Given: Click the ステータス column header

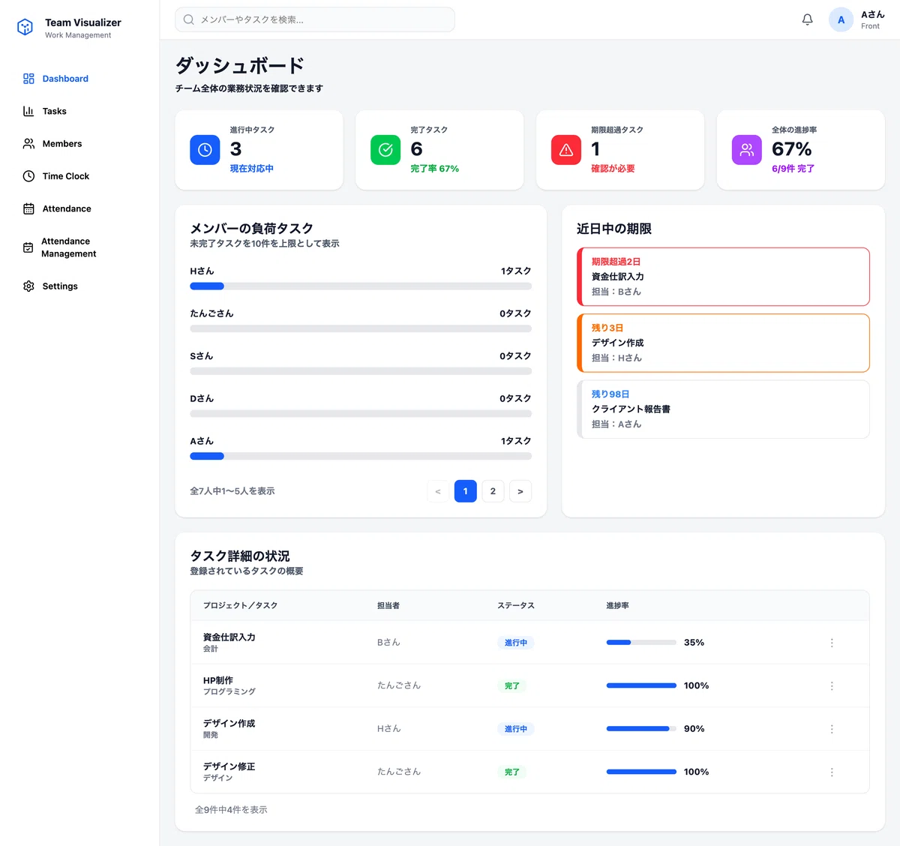Looking at the screenshot, I should [516, 605].
